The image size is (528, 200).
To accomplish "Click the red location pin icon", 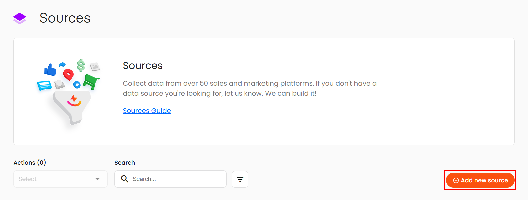I will [x=68, y=75].
